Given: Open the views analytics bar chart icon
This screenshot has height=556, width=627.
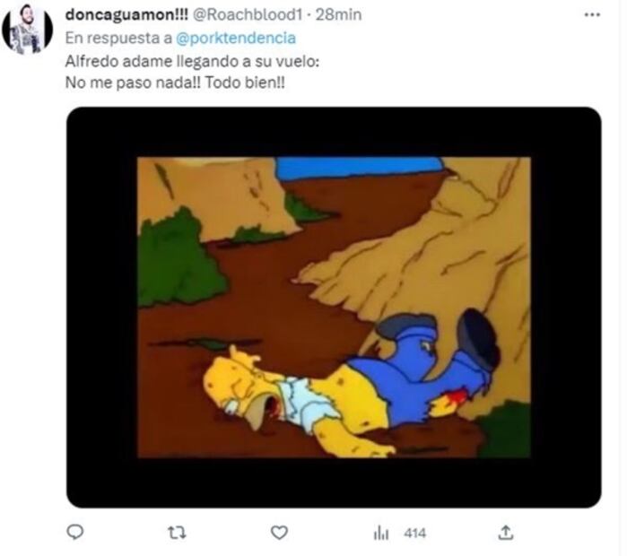Looking at the screenshot, I should [381, 533].
